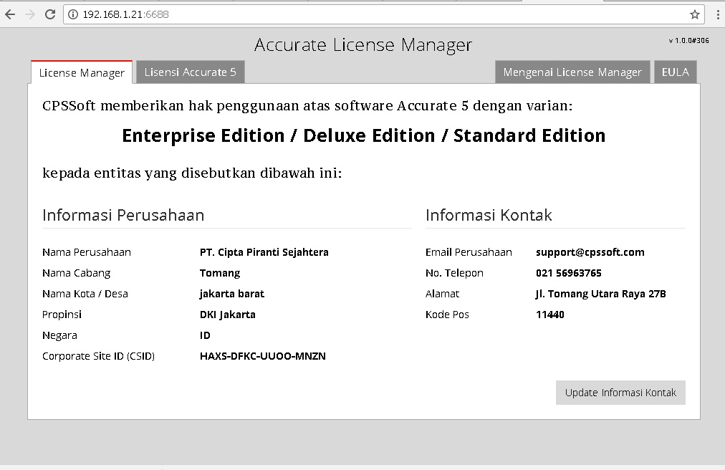
Task: Bookmark this page with the star icon
Action: point(694,14)
